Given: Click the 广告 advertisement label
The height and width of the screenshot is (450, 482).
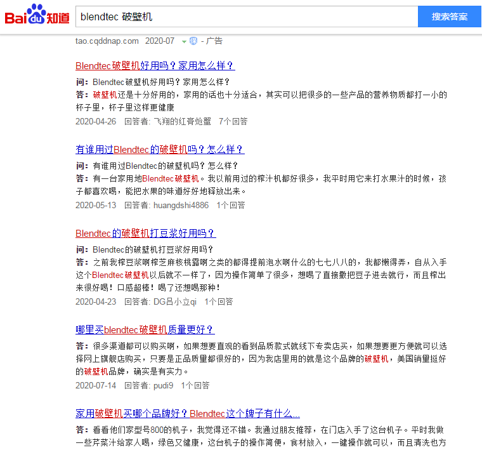Looking at the screenshot, I should click(x=214, y=41).
